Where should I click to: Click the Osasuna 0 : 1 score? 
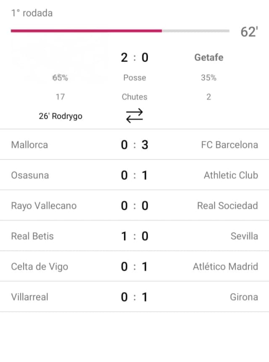tap(134, 175)
